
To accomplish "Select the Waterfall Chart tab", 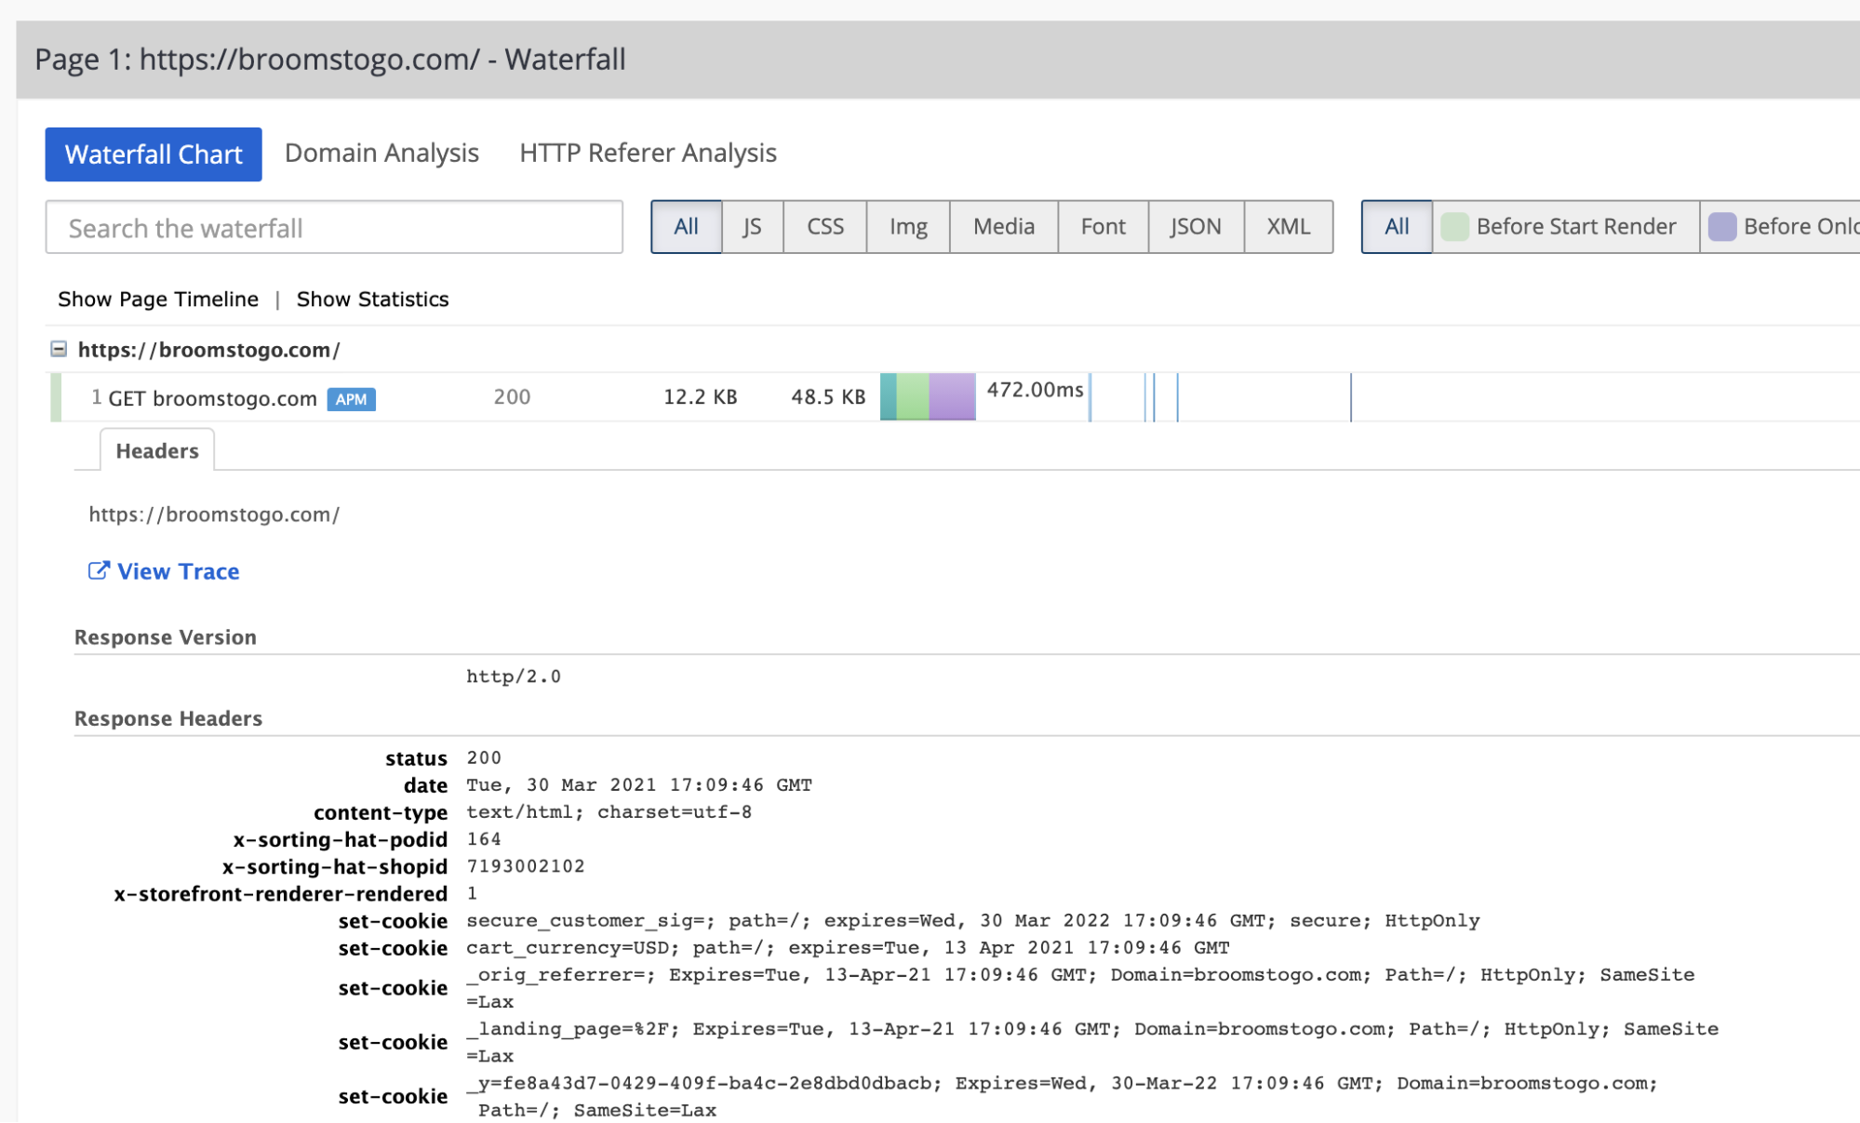I will click(154, 154).
